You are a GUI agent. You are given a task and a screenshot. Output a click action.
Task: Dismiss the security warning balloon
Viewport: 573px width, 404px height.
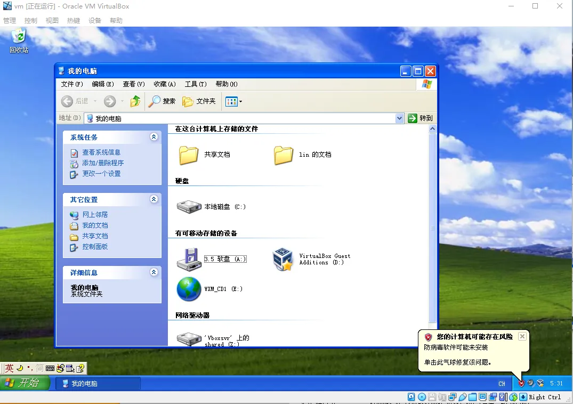click(522, 336)
